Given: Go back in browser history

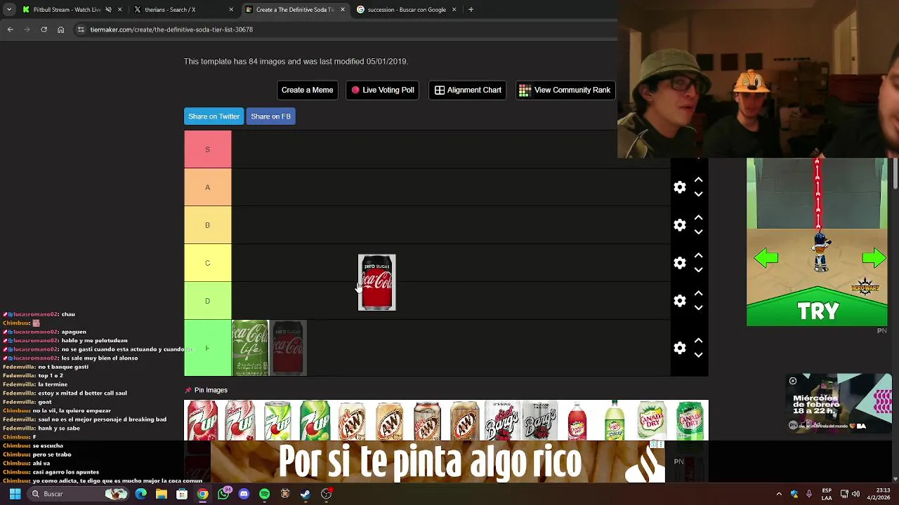Looking at the screenshot, I should click(x=10, y=29).
